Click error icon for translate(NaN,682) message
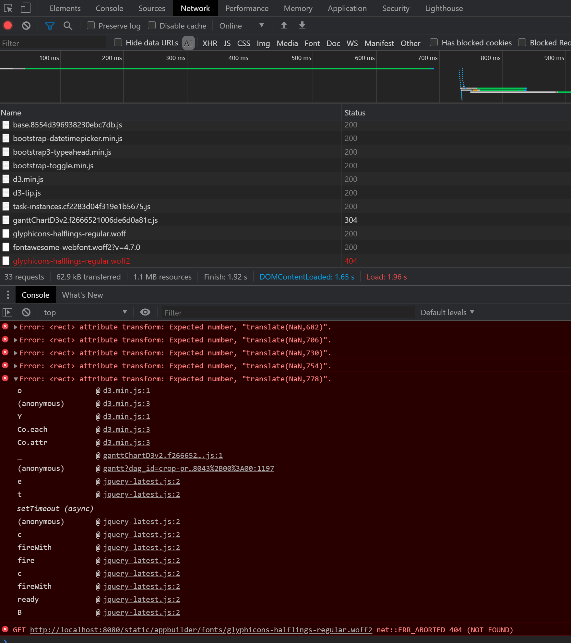 (5, 326)
